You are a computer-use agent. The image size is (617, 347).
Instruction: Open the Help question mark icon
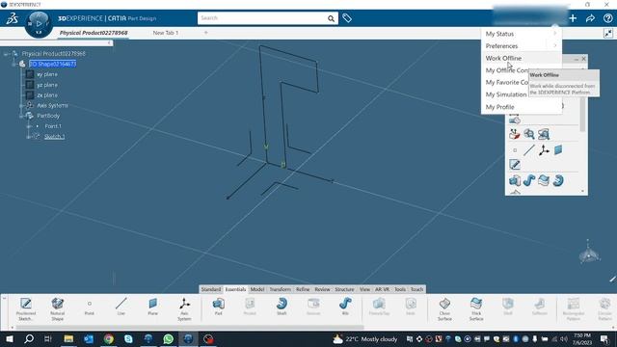pos(608,18)
